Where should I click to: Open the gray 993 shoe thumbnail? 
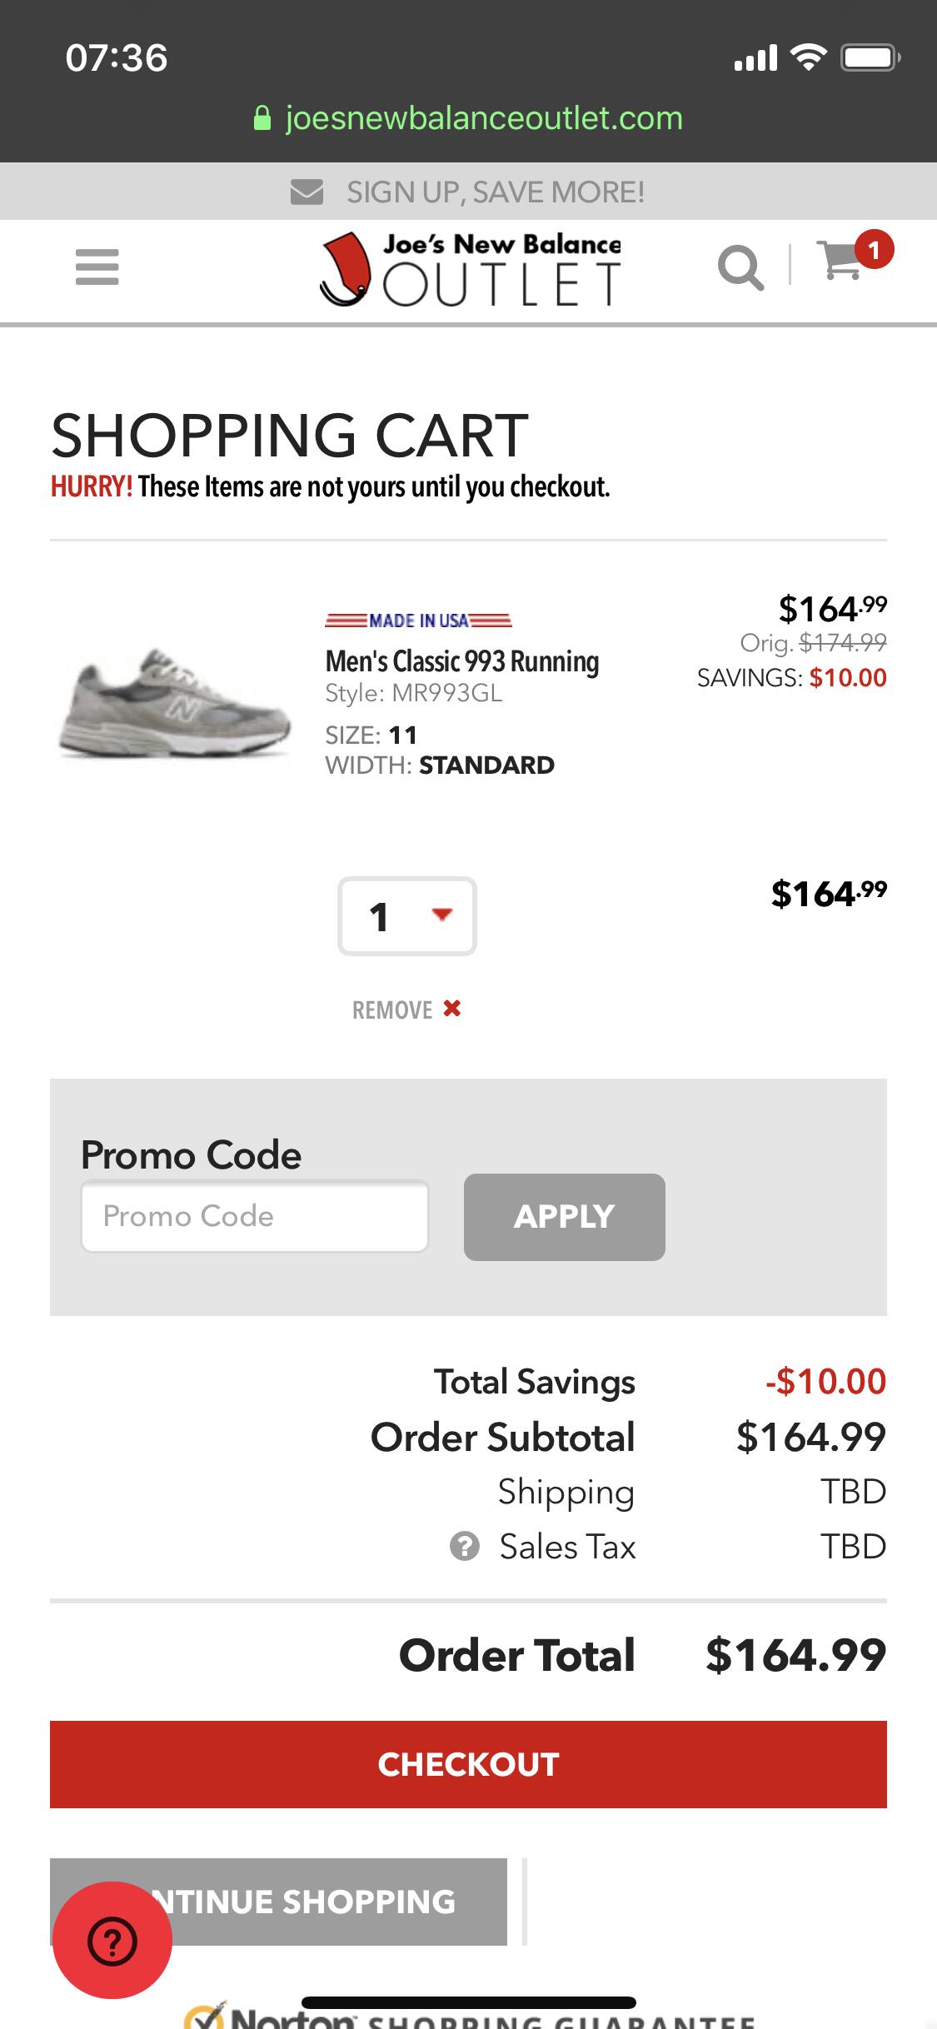pos(175,701)
